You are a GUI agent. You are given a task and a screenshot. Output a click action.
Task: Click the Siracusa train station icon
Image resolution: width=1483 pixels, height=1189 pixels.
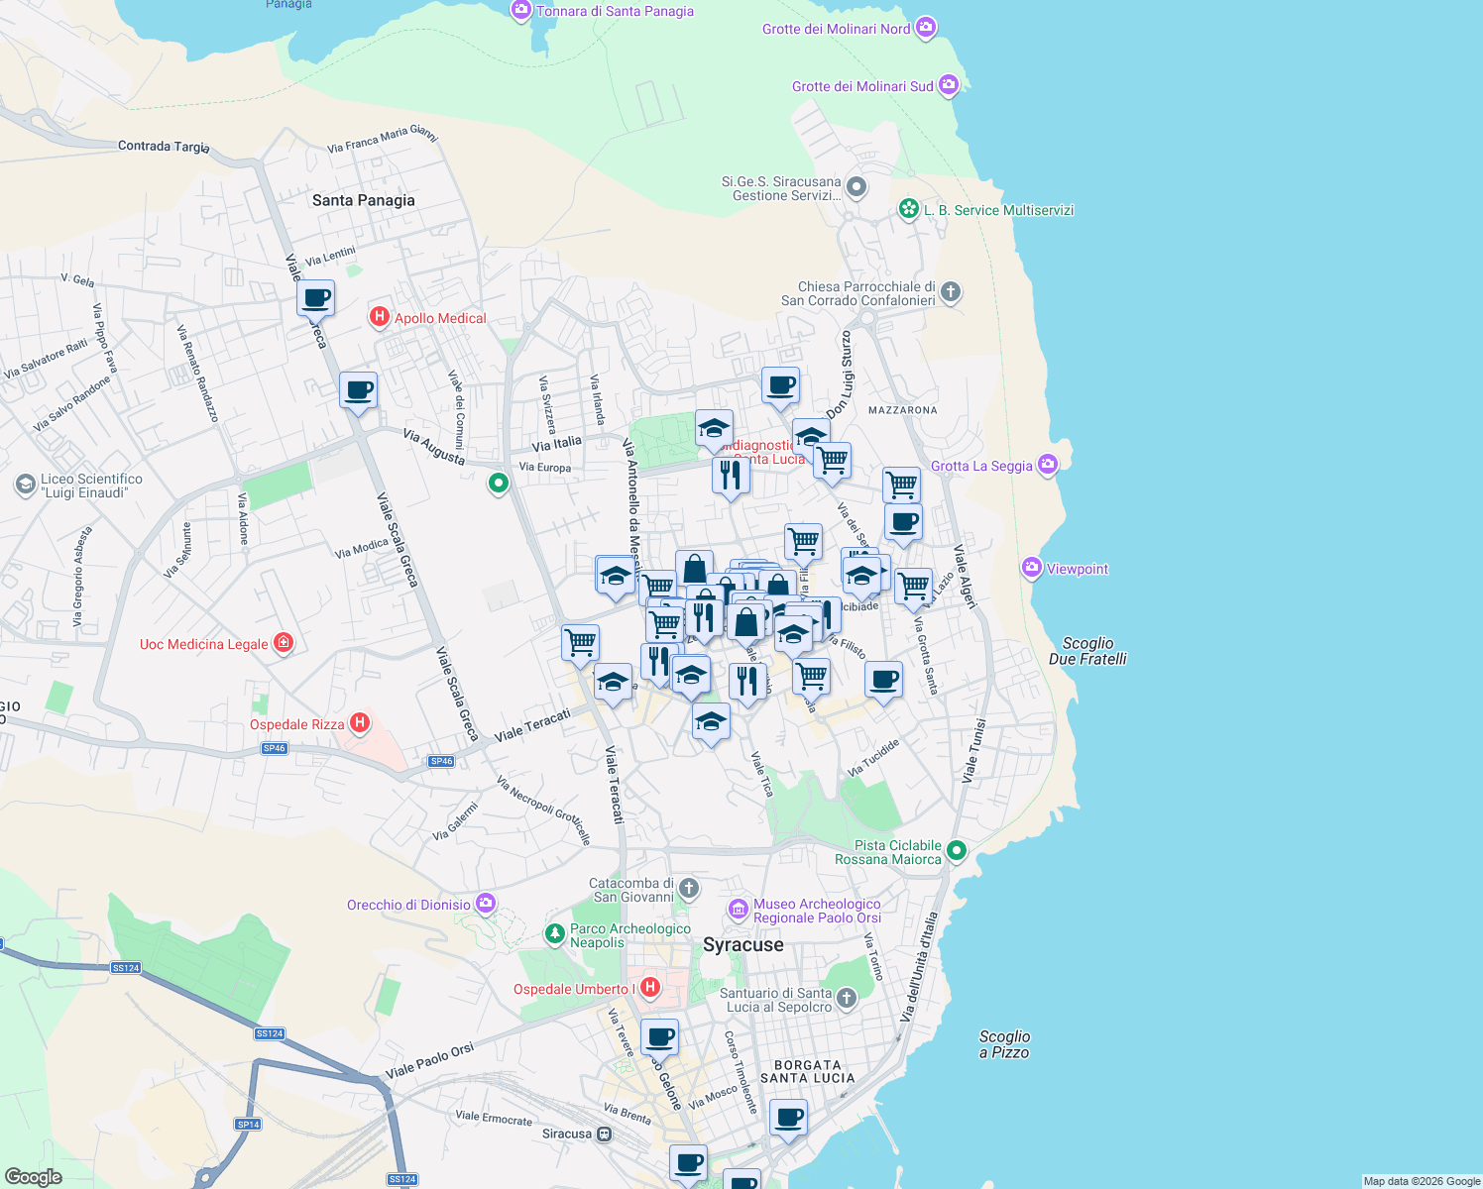tap(605, 1134)
